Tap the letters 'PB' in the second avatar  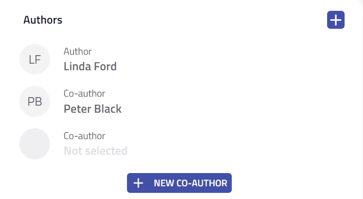point(34,101)
